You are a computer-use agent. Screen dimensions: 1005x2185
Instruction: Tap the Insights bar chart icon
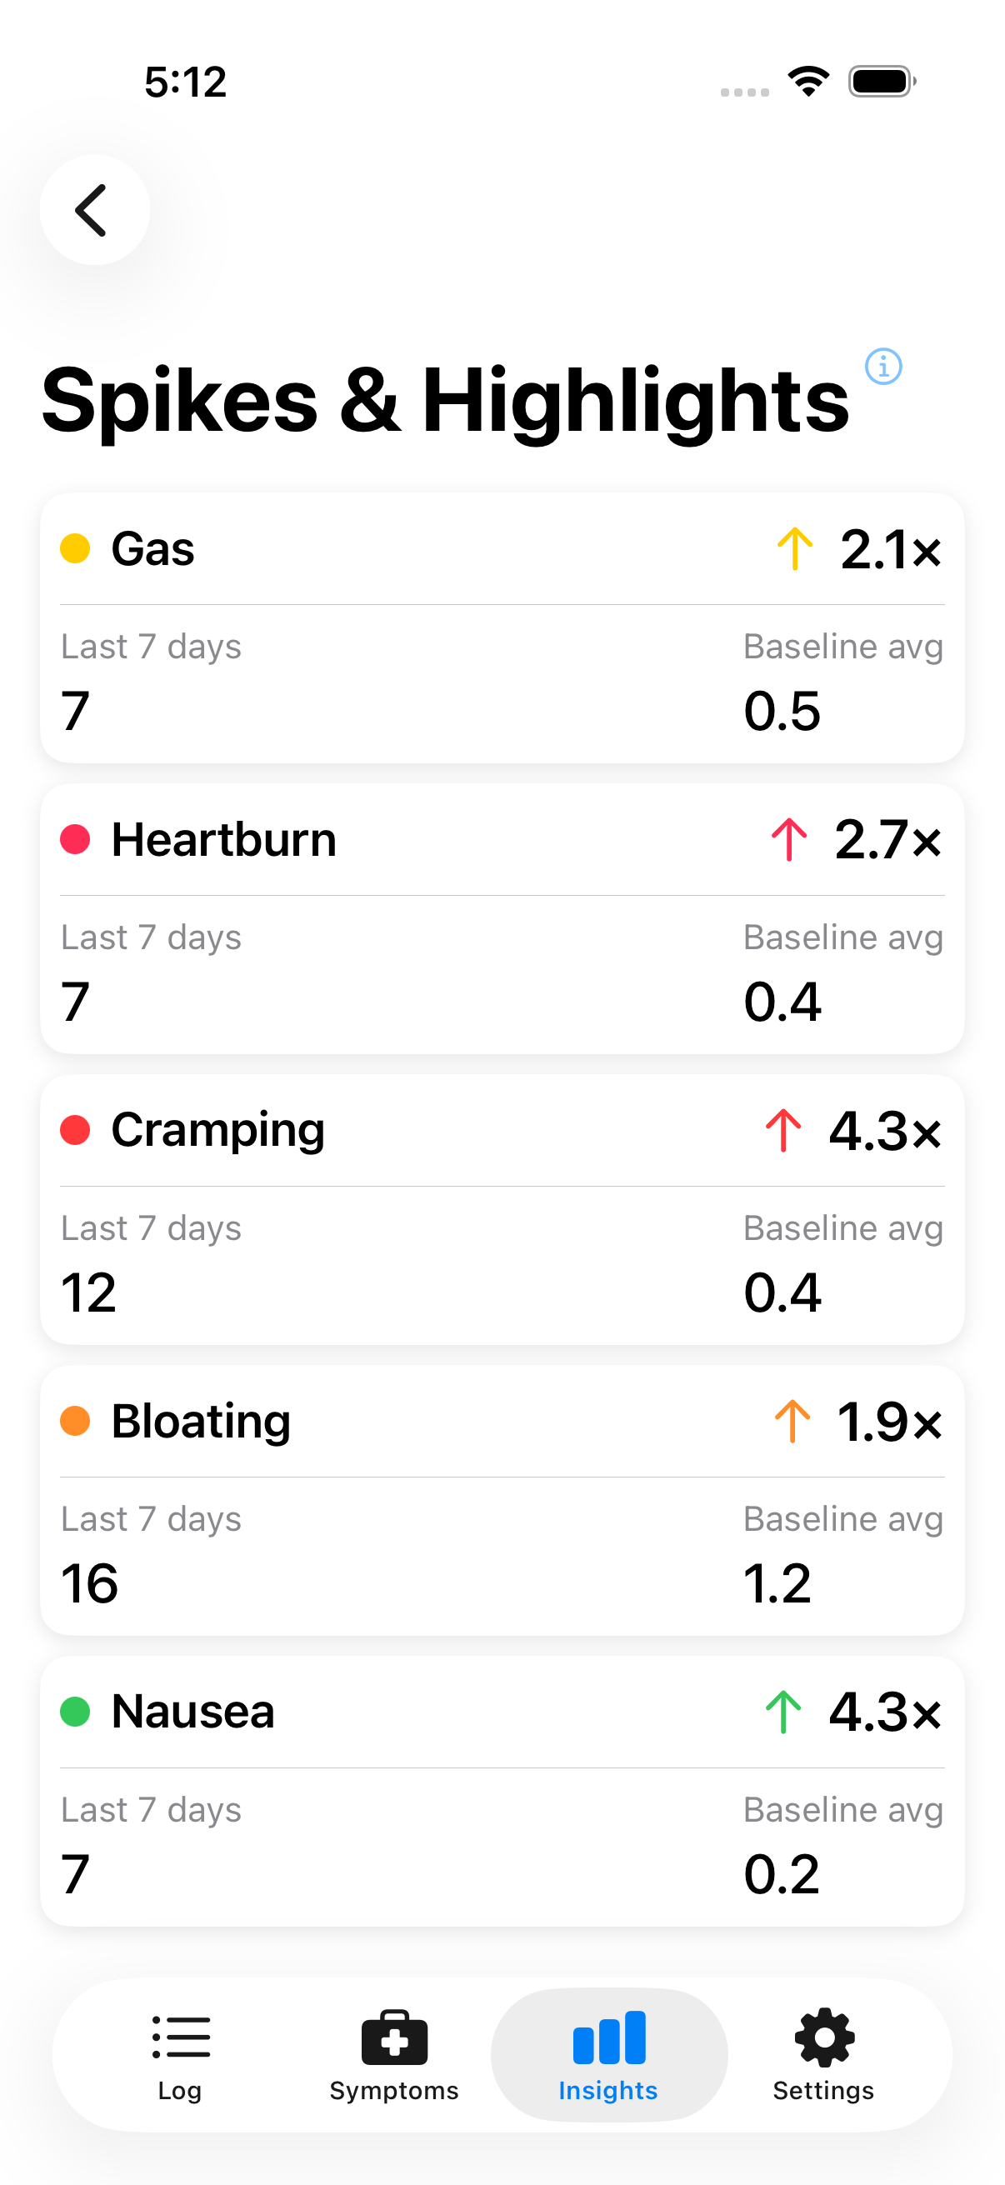[609, 2037]
